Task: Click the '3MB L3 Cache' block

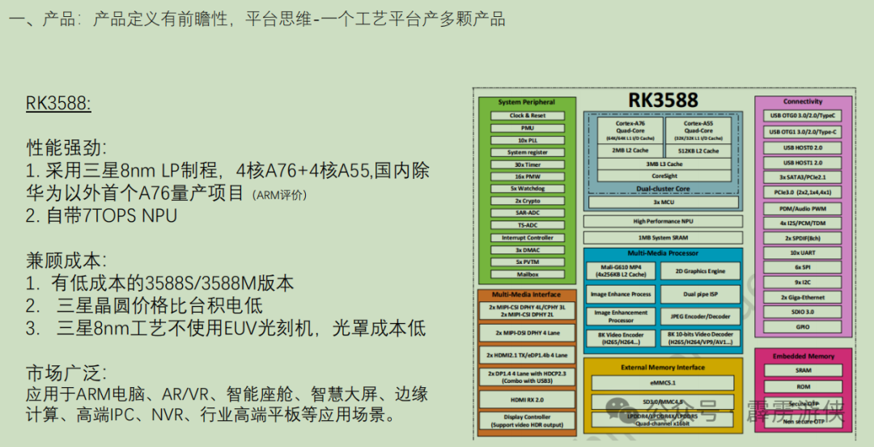Action: click(664, 164)
